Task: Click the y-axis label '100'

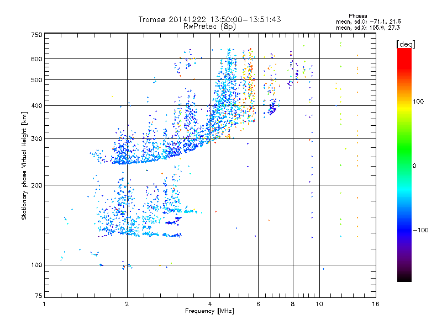Action: pos(36,265)
